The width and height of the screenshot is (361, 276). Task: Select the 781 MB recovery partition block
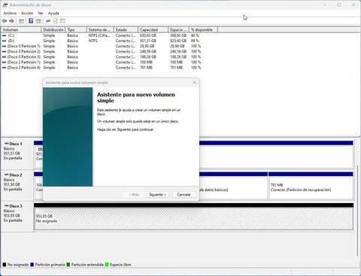(311, 187)
